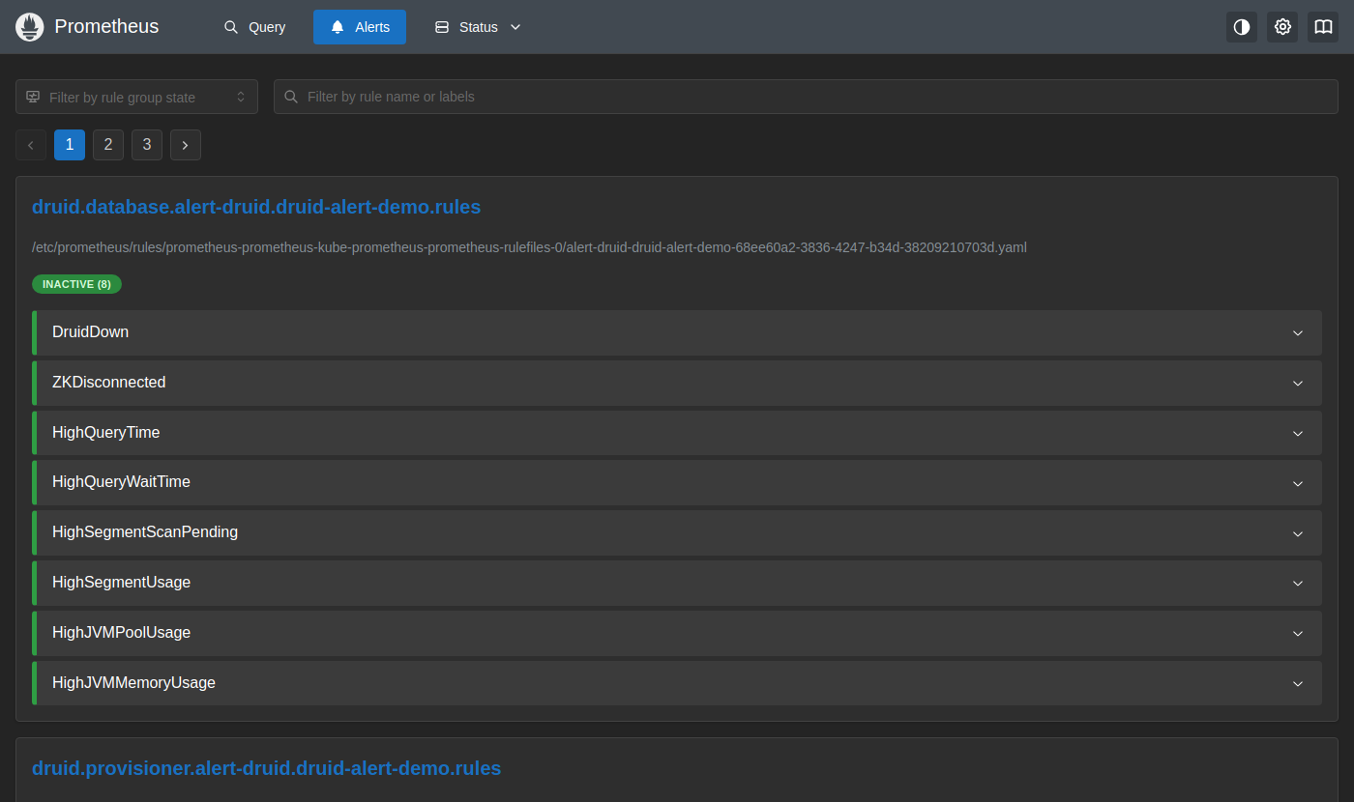The image size is (1354, 802).
Task: Expand the HighQueryWaitTime rule
Action: (677, 482)
